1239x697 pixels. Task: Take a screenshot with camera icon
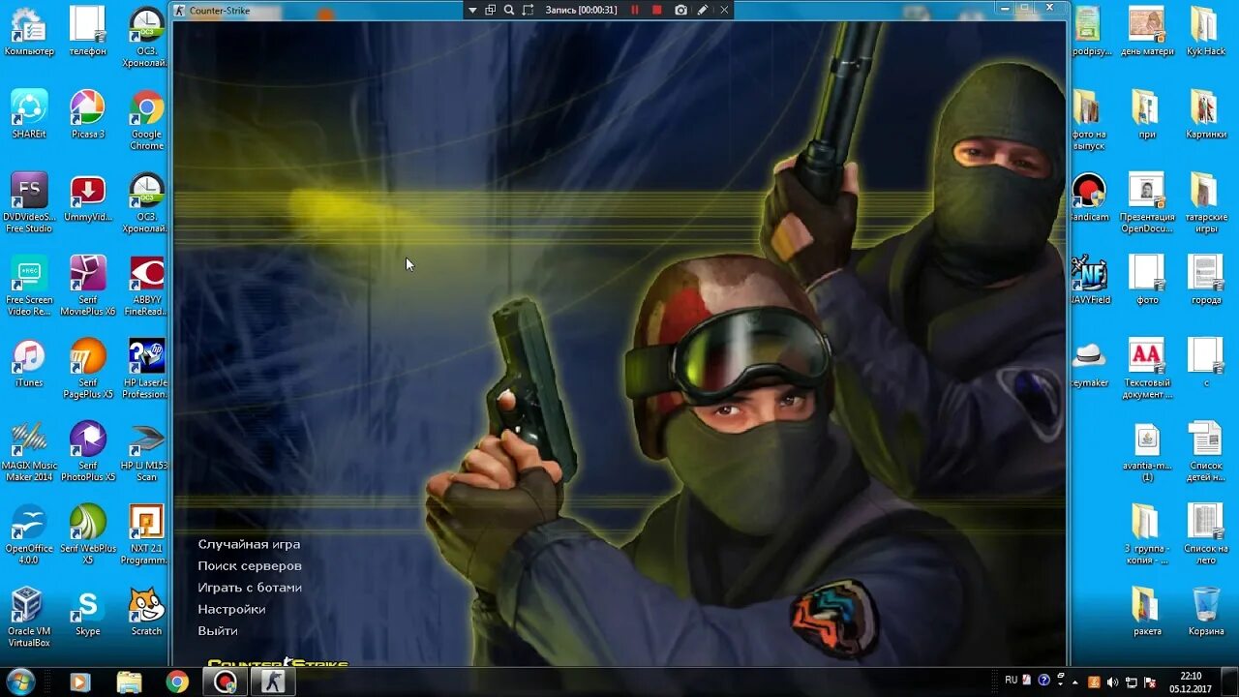click(680, 10)
